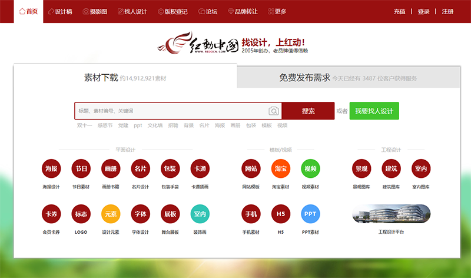Expand the 更多 menu in navigation
Screen dimensions: 471x278
(x=277, y=11)
